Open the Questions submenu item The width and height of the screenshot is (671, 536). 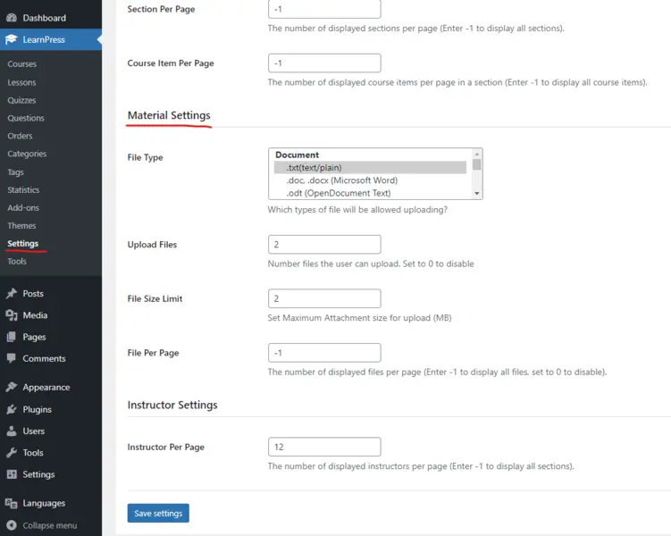point(26,118)
